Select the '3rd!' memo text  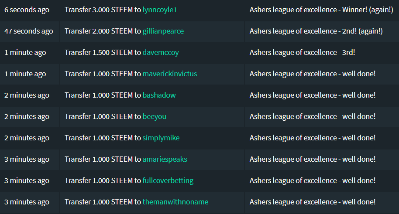(348, 53)
